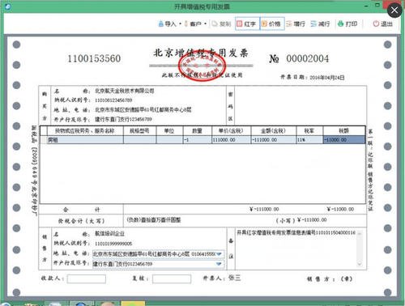Click the 导入 (Import) toolbar button

(x=168, y=24)
